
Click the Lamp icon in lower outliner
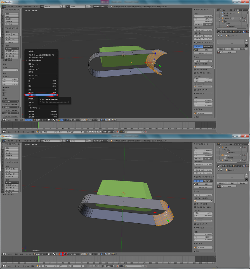coord(222,160)
